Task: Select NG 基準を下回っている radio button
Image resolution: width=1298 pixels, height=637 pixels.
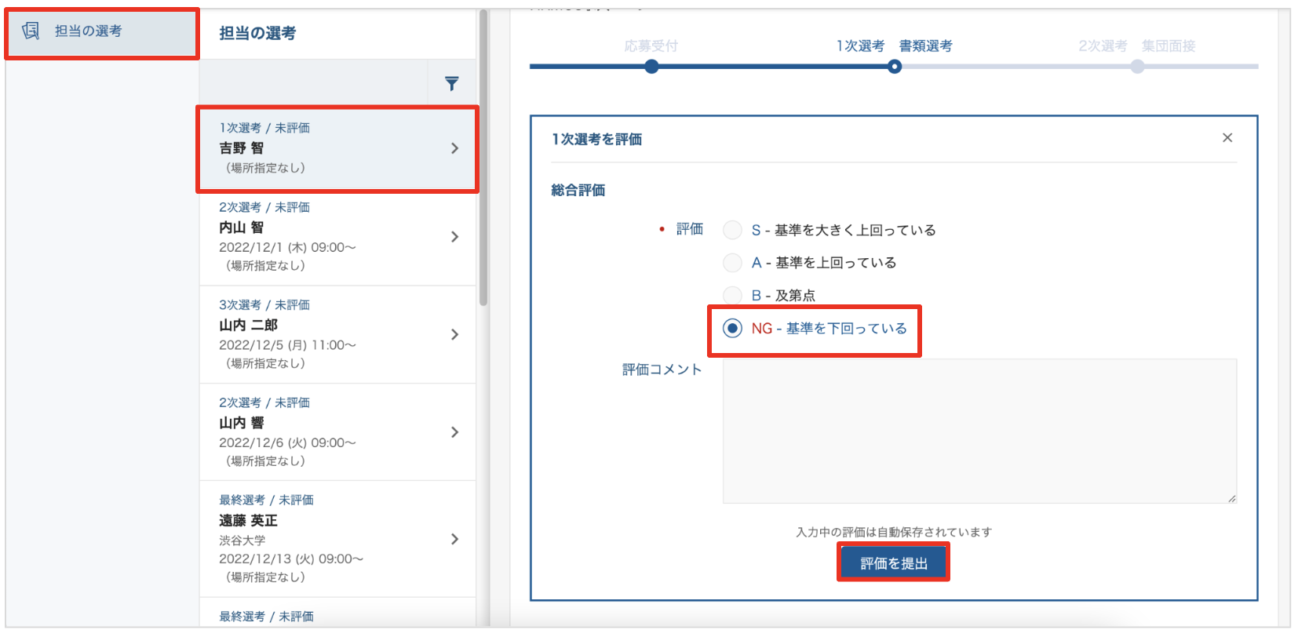Action: pos(732,328)
